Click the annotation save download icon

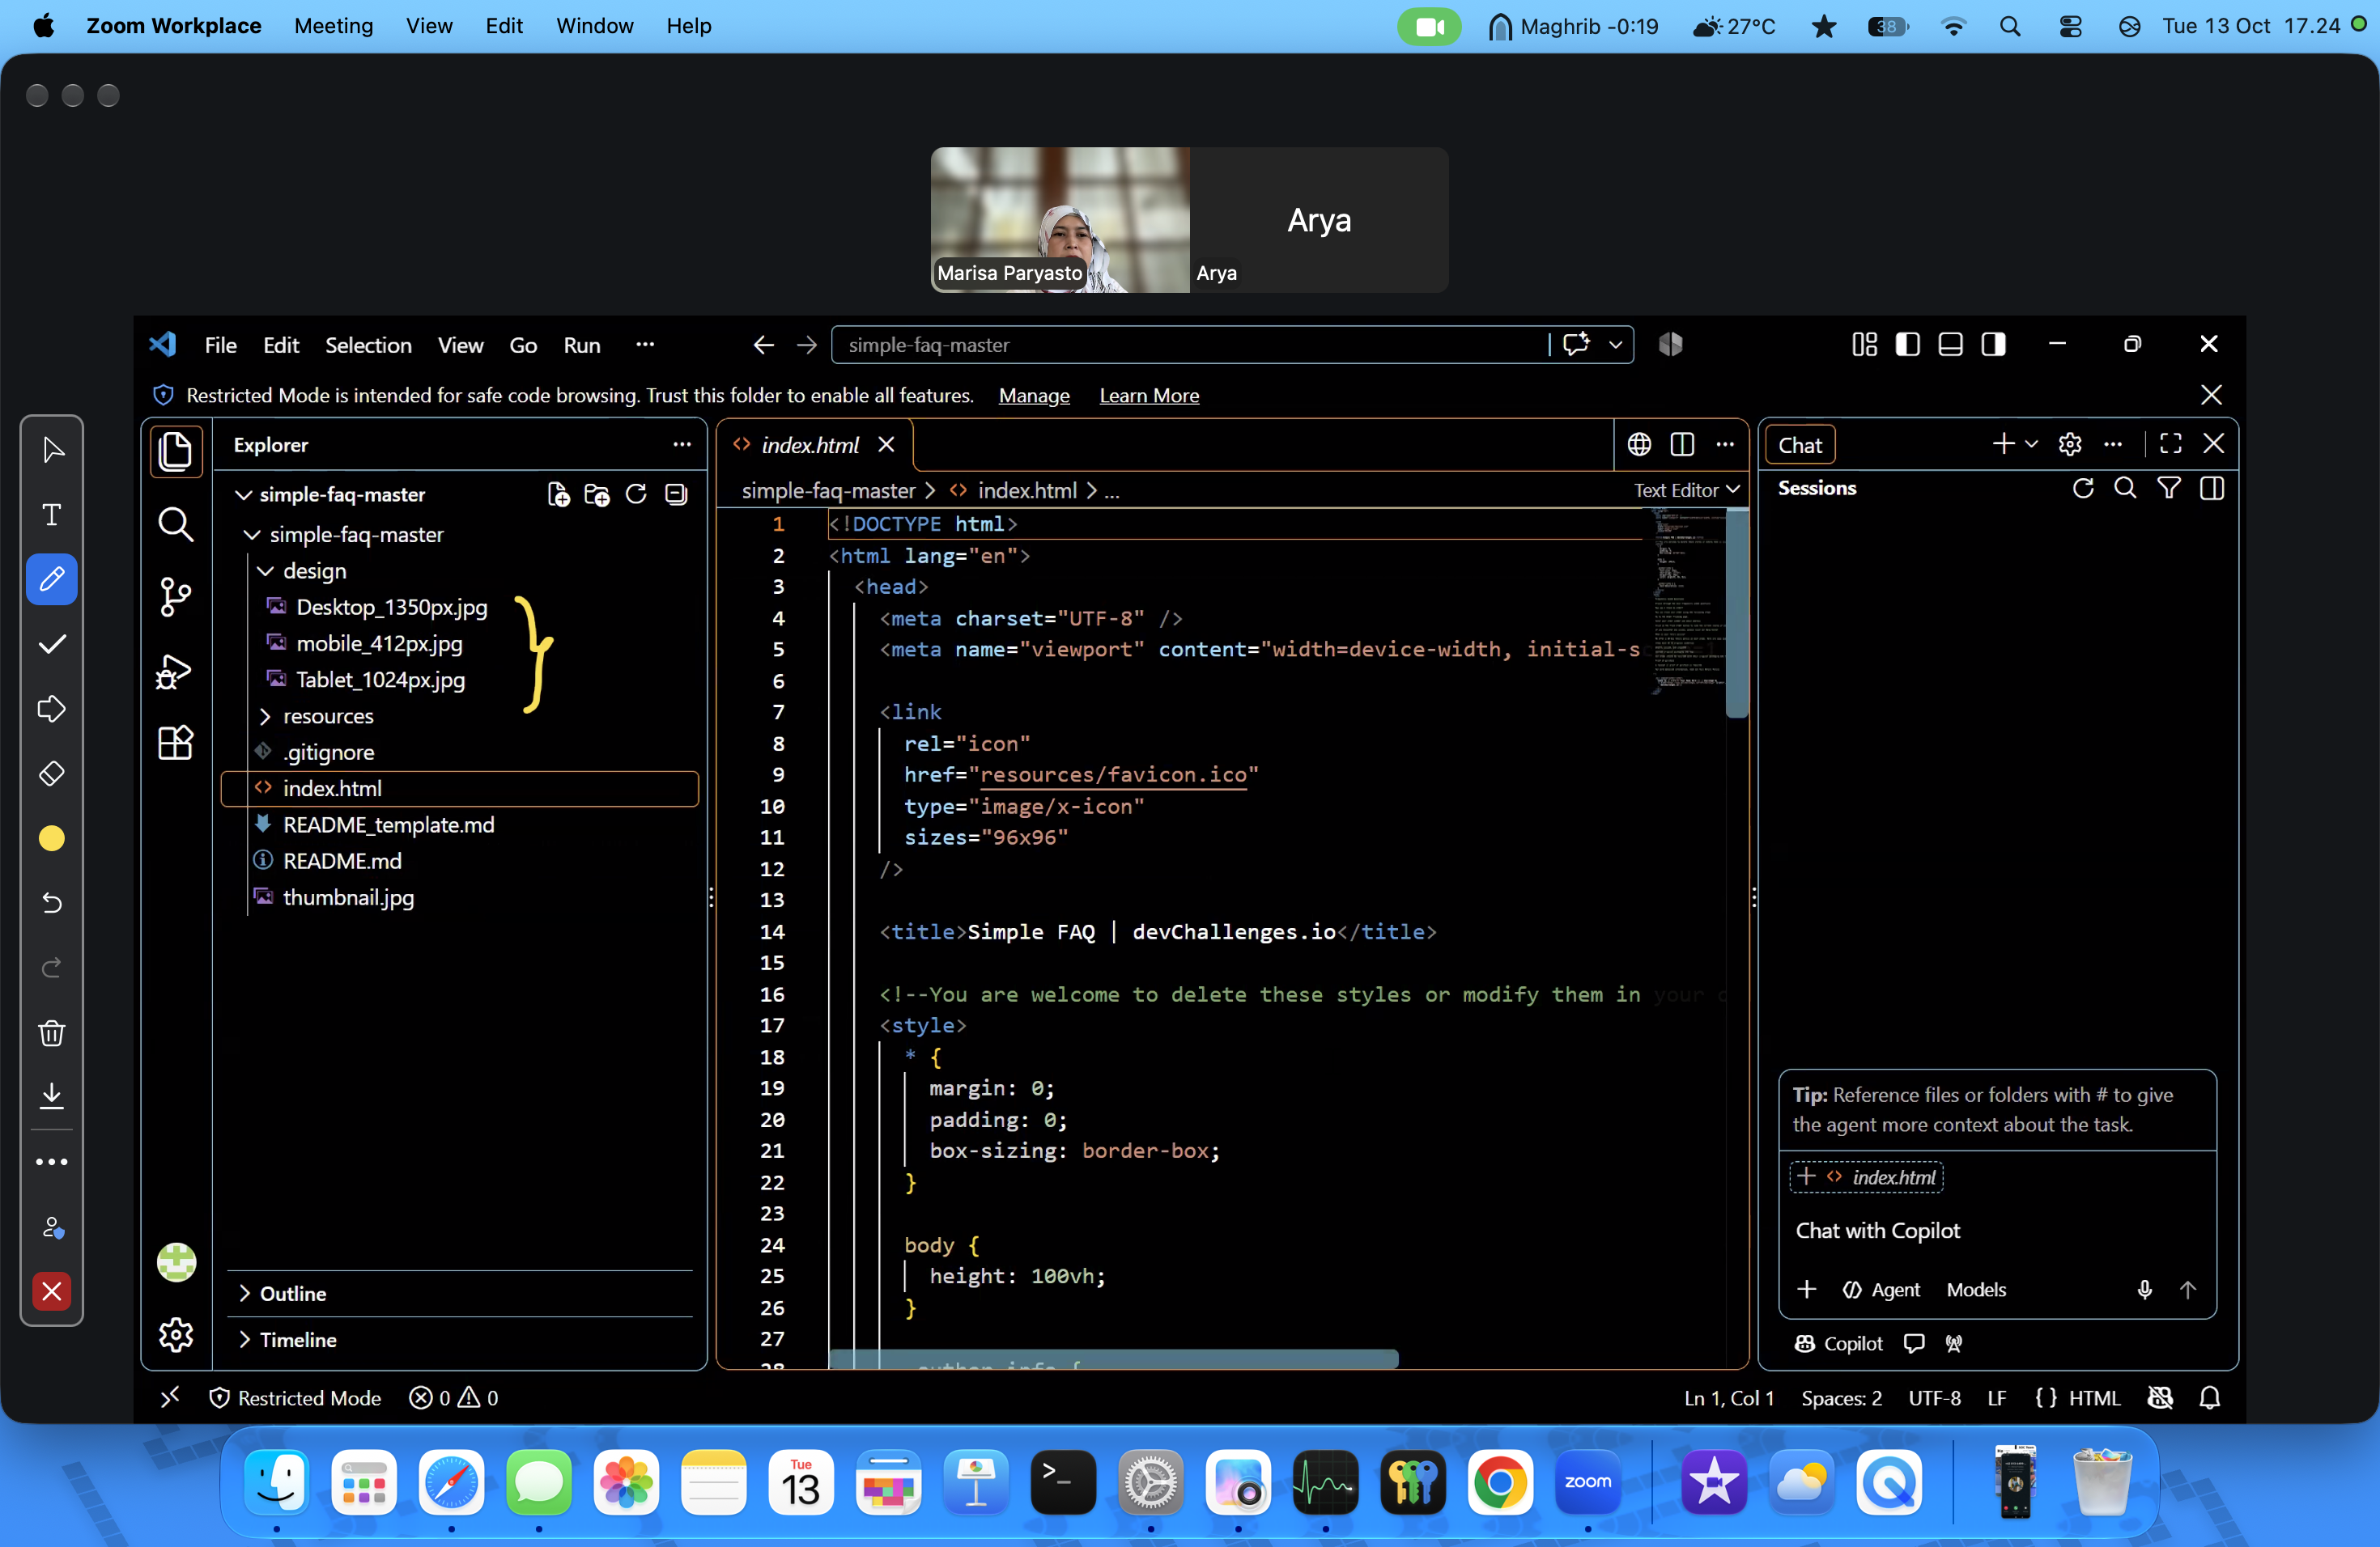click(52, 1096)
